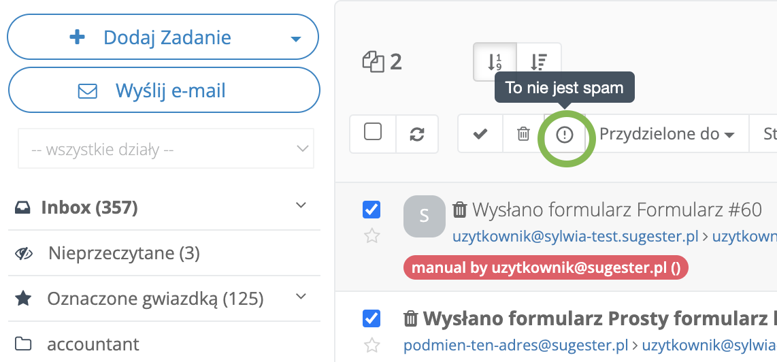Uncheck the 'Formularz #60' message checkbox
Viewport: 777px width, 362px height.
(371, 210)
